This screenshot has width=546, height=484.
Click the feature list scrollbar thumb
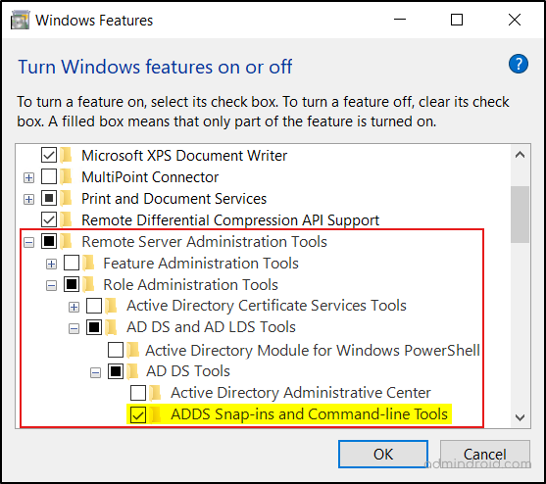[x=520, y=215]
